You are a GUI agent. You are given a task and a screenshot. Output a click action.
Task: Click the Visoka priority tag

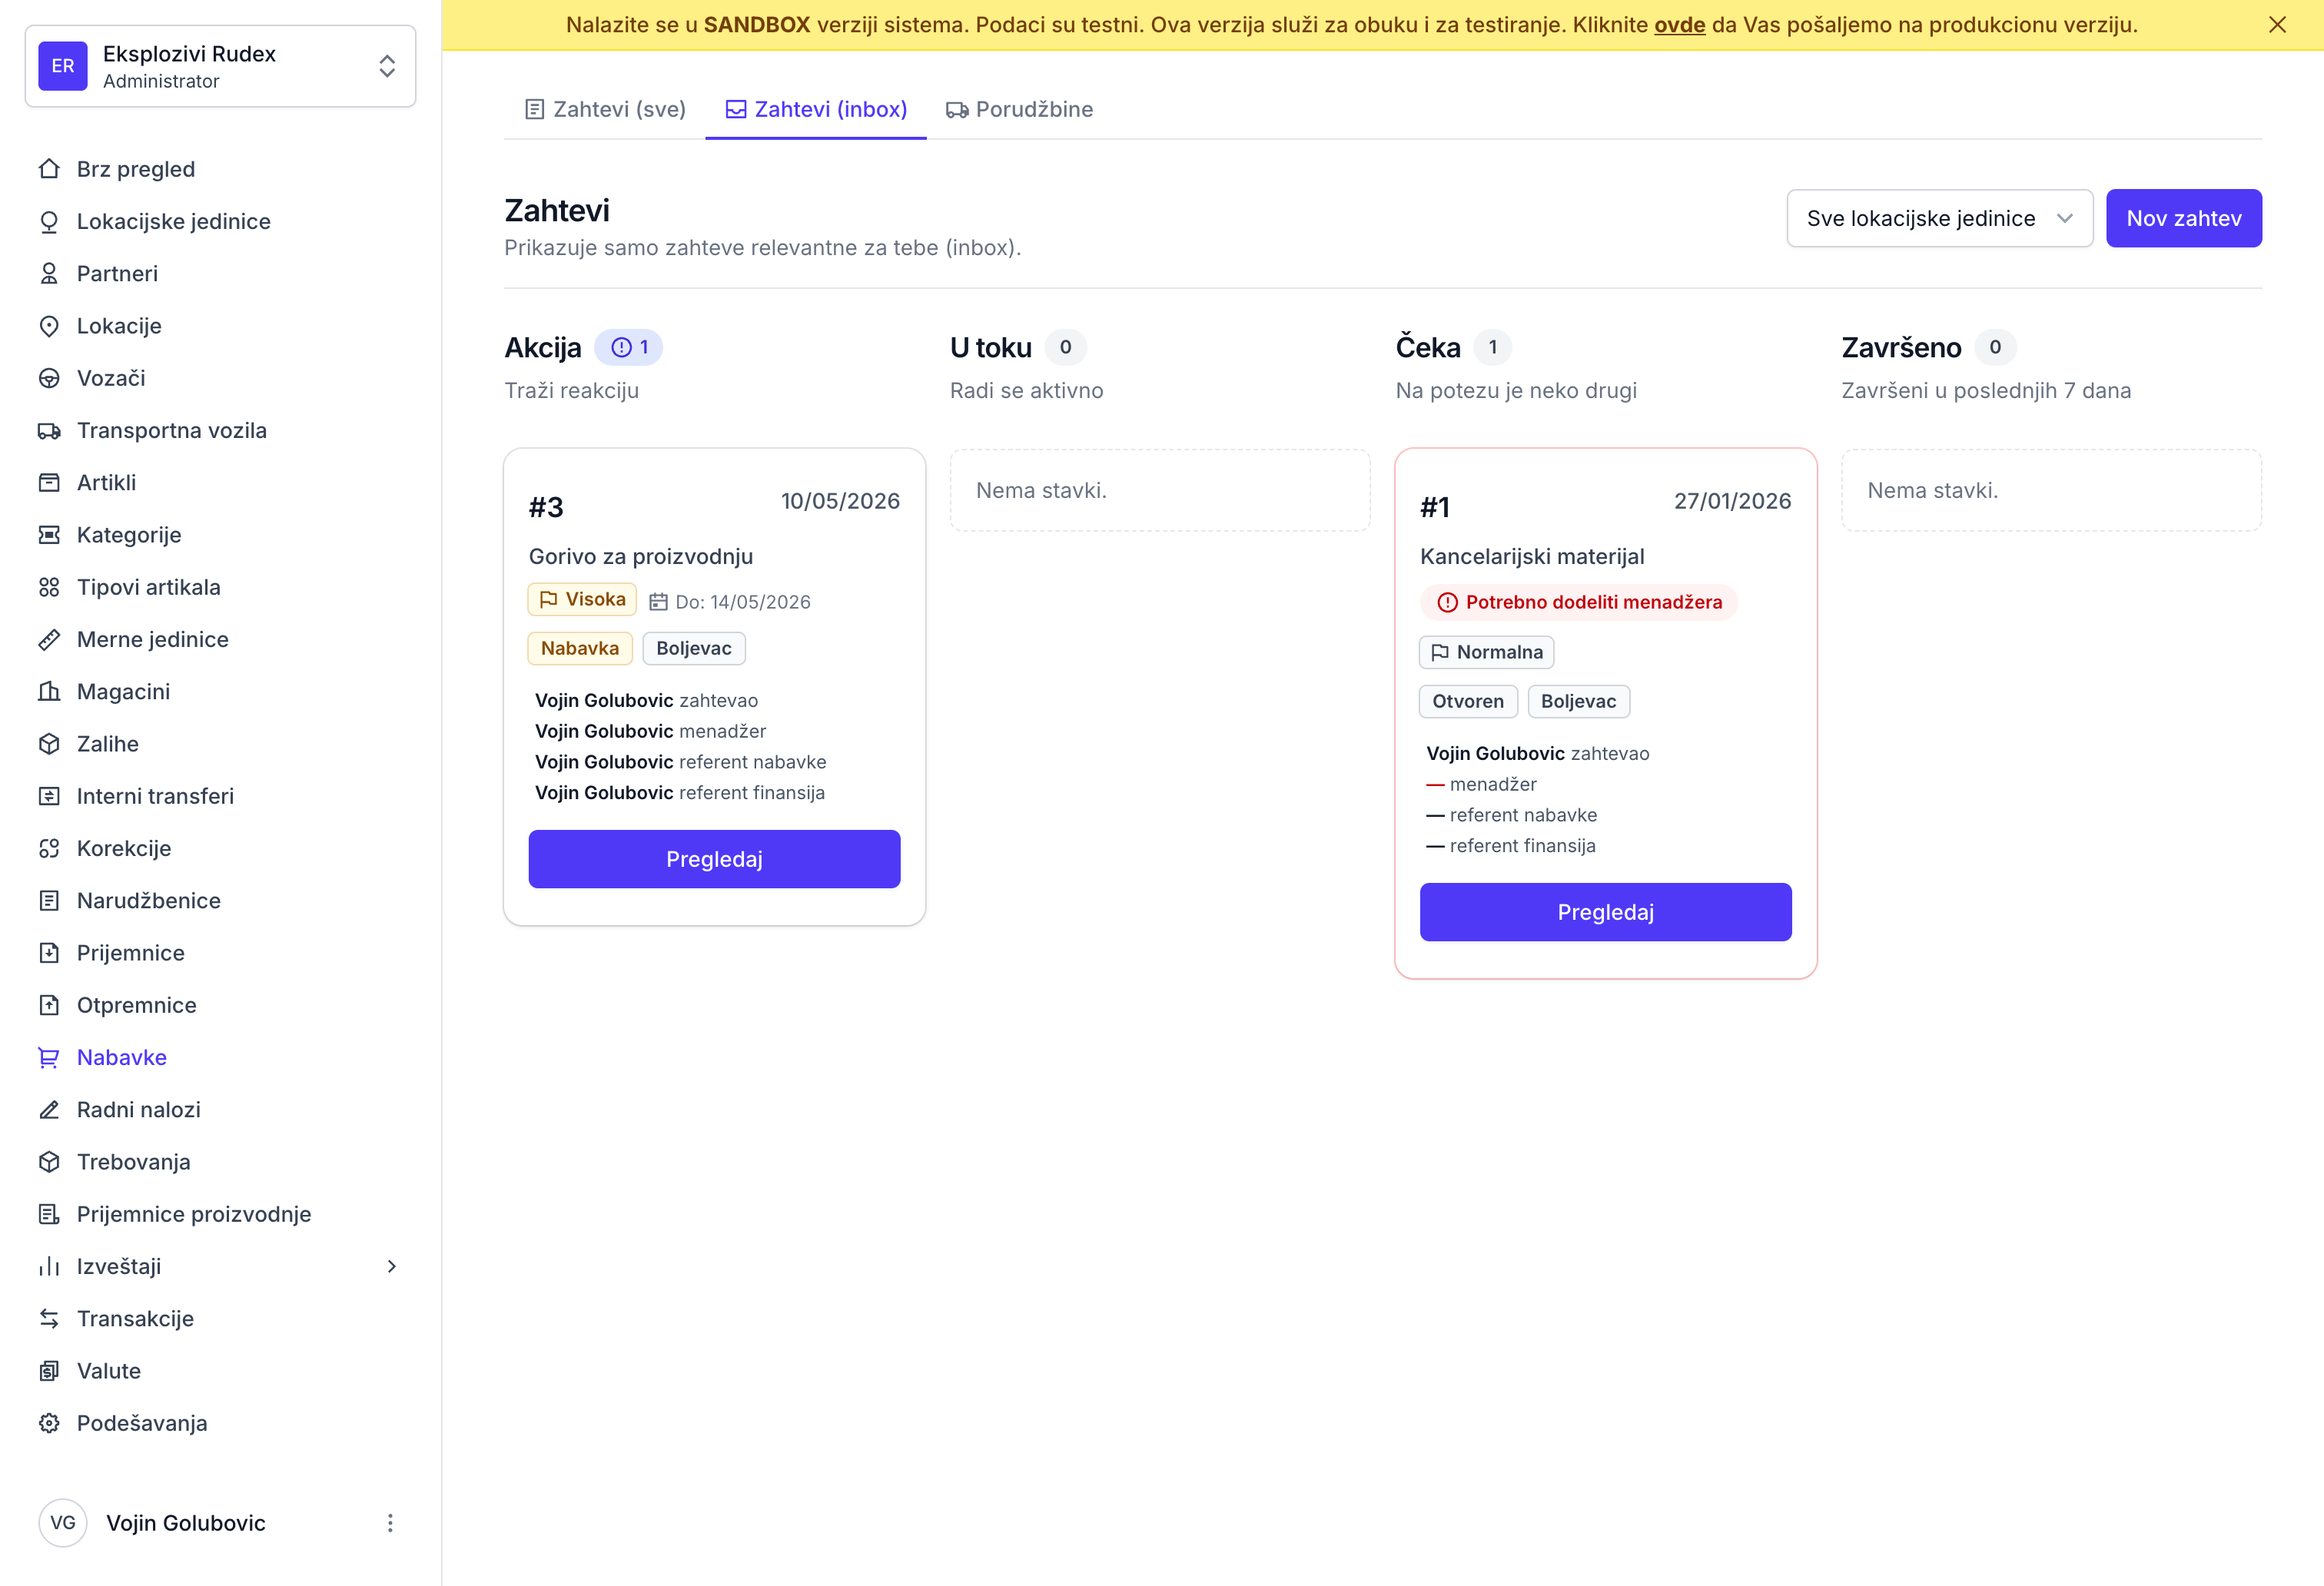pyautogui.click(x=582, y=599)
